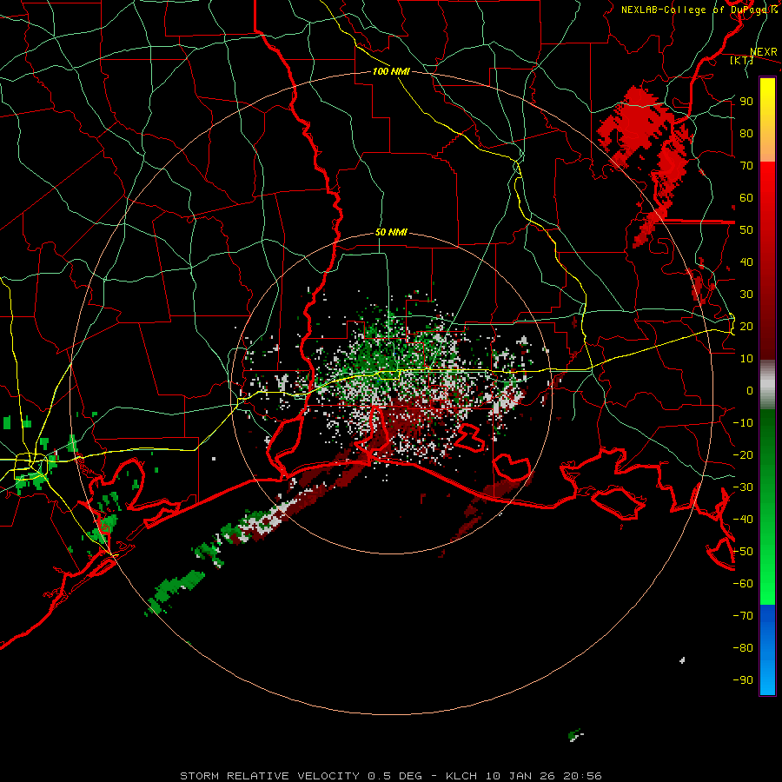Image resolution: width=782 pixels, height=782 pixels.
Task: Click the "[KT]" units label
Action: [x=742, y=61]
